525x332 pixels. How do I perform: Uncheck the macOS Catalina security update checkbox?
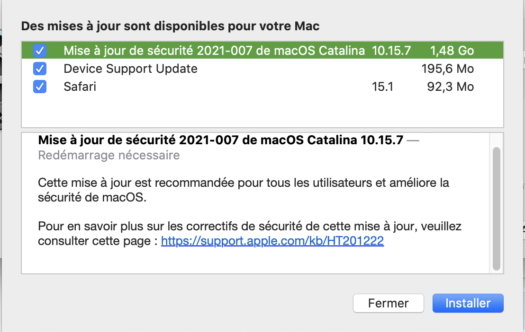pyautogui.click(x=40, y=51)
